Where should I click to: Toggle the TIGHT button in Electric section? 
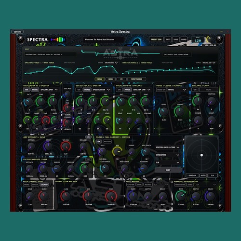click(x=209, y=90)
